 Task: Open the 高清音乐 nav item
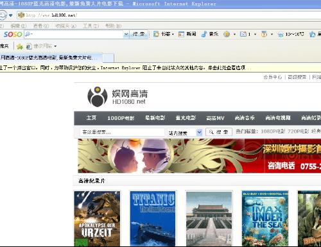tap(245, 118)
